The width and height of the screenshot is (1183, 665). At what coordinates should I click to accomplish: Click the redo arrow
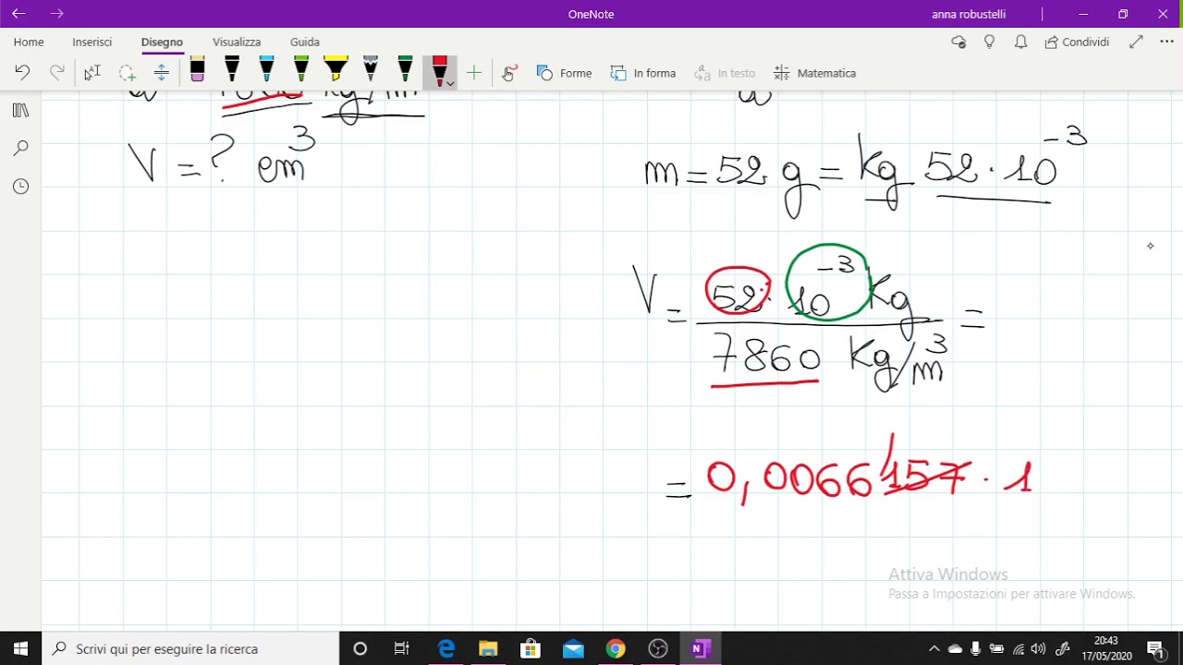click(57, 73)
